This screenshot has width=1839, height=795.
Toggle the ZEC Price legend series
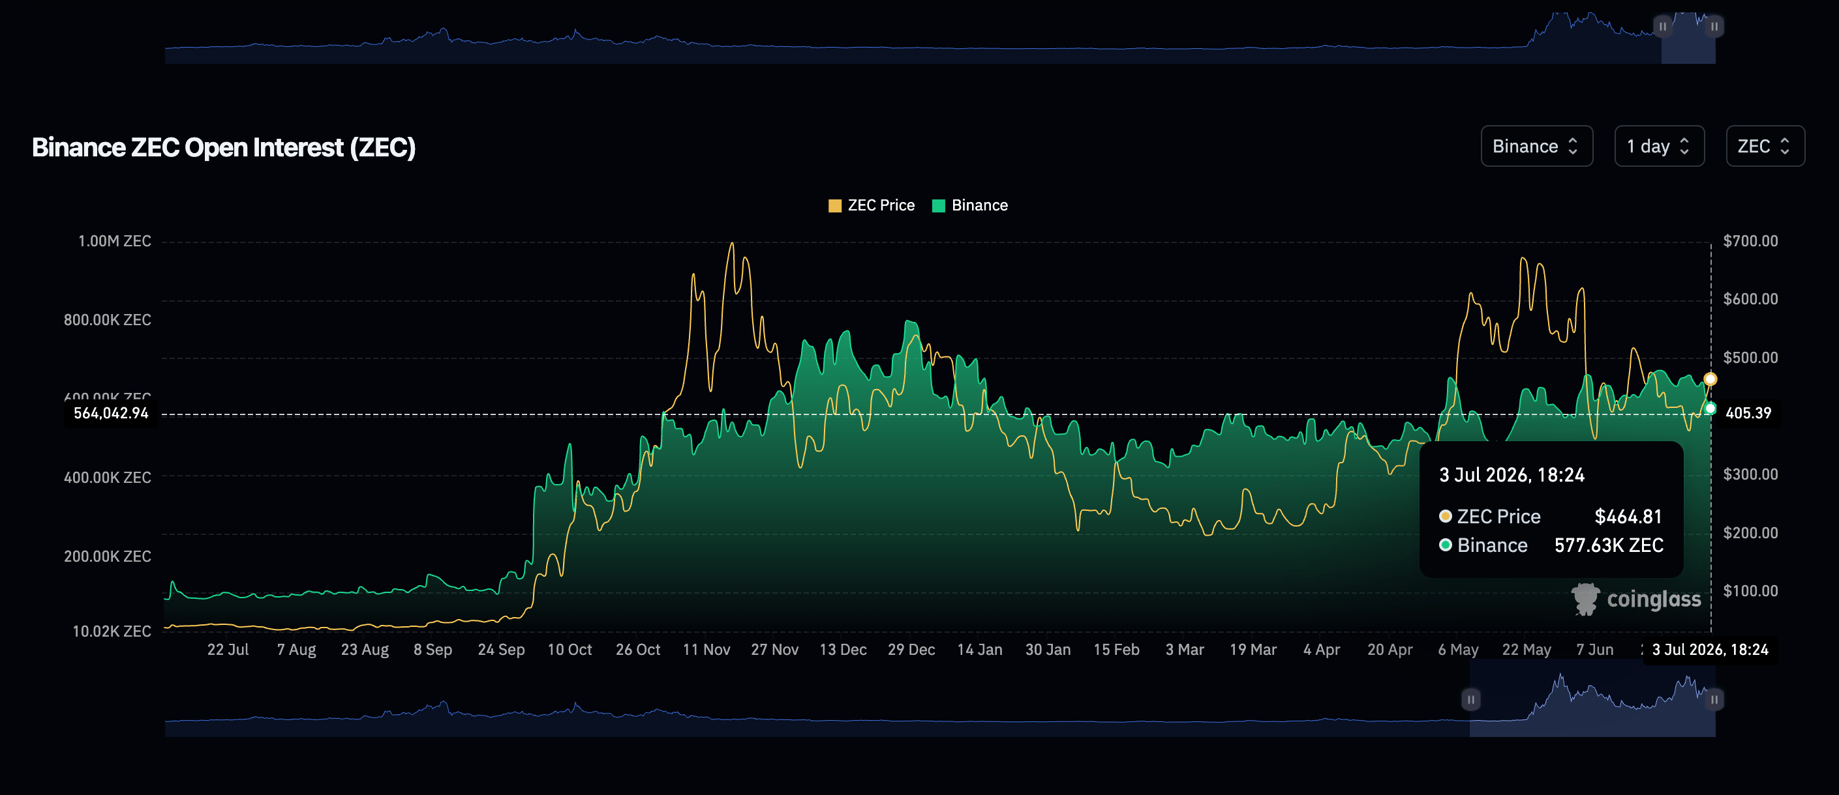[x=871, y=205]
